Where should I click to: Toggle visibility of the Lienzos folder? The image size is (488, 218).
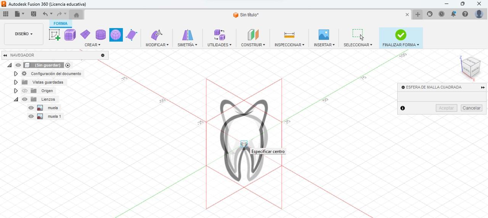(x=25, y=99)
